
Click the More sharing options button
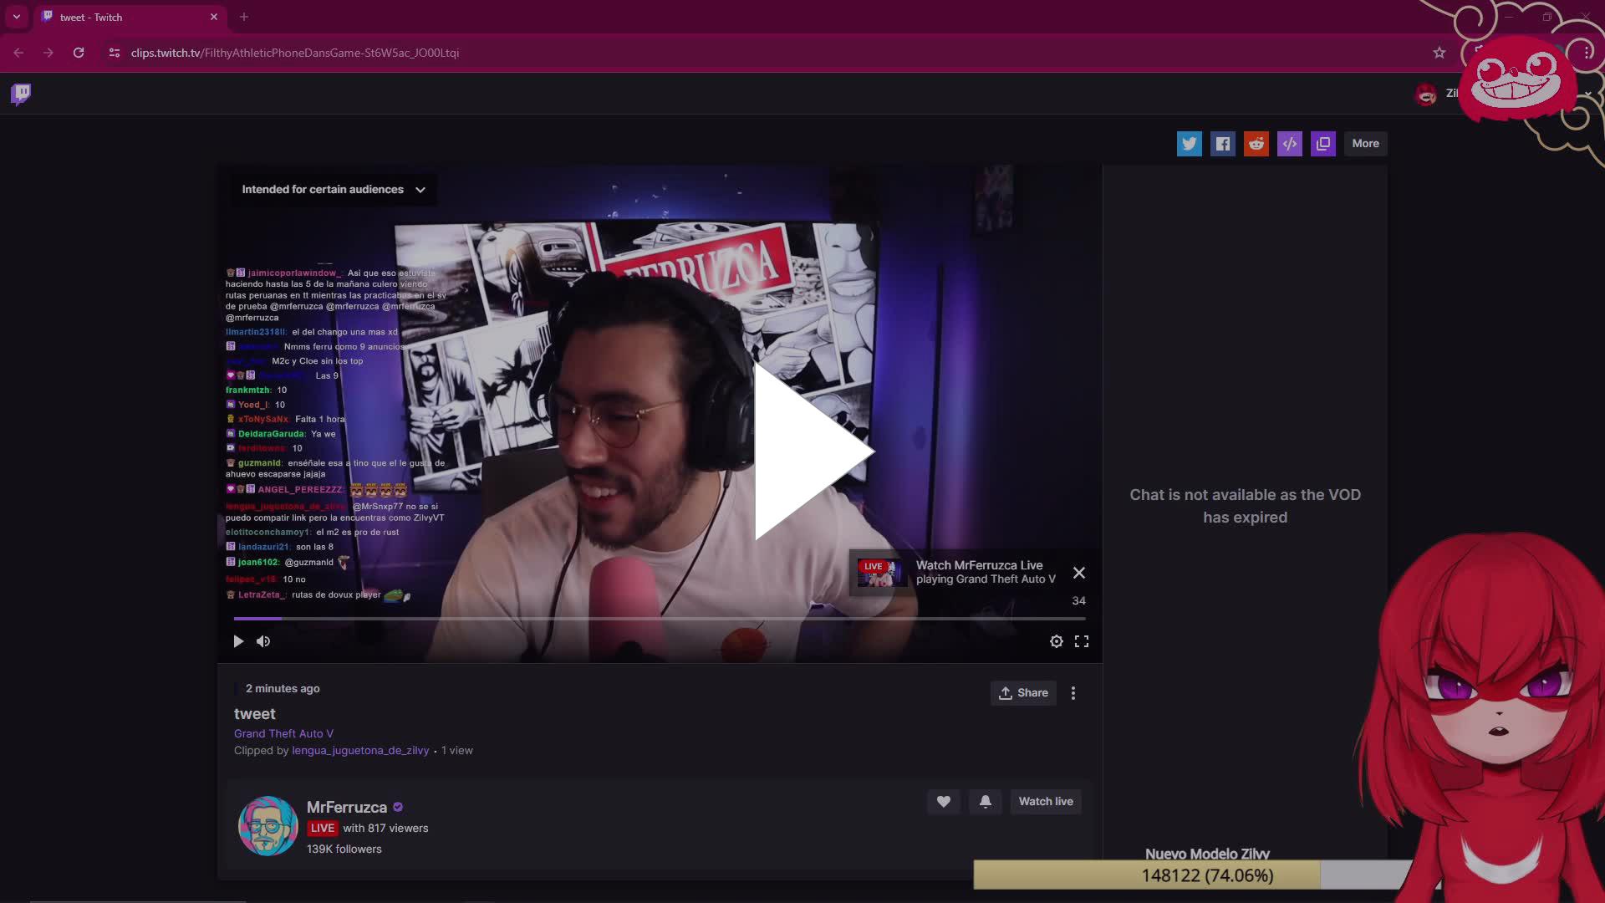coord(1365,143)
